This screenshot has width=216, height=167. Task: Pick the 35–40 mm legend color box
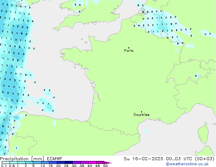[84, 163]
